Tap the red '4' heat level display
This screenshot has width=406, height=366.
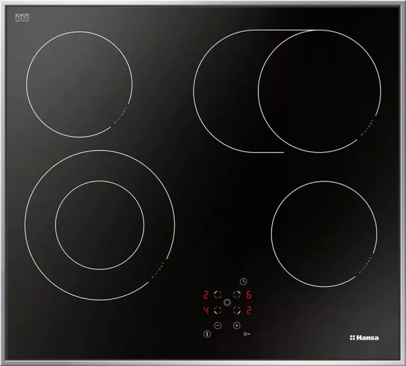206,310
